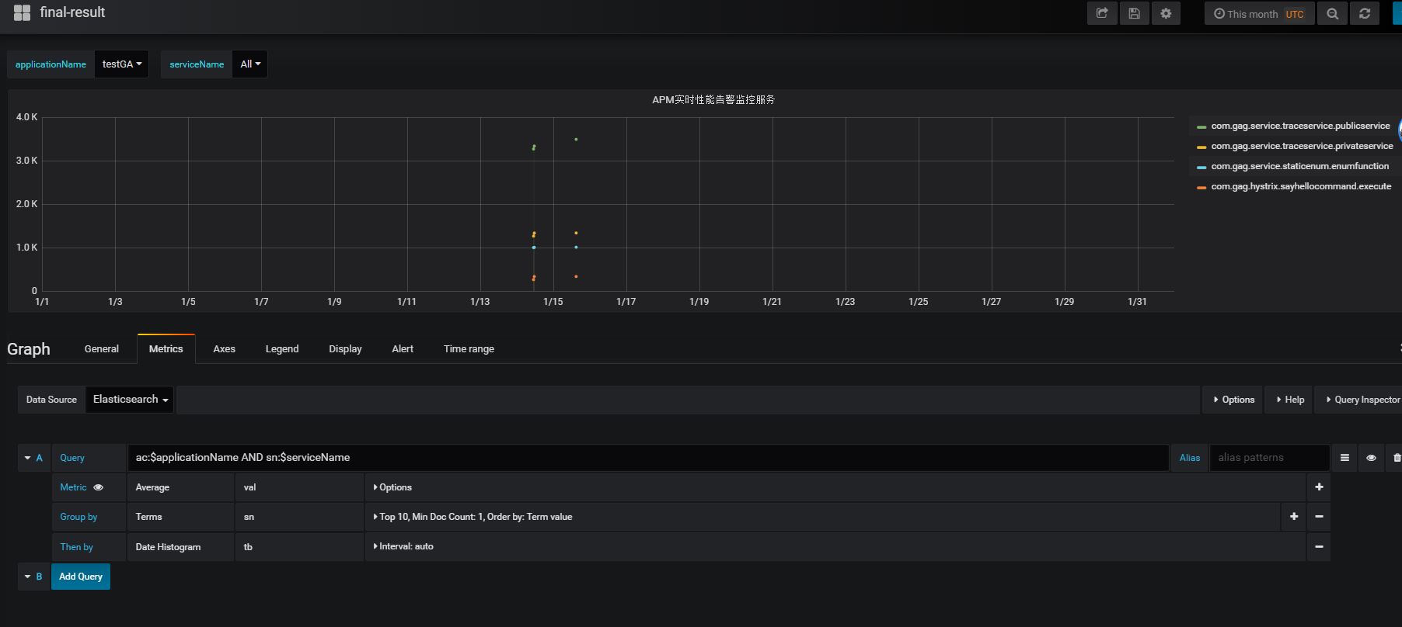The image size is (1402, 627).
Task: Open serviceName All dropdown
Action: tap(250, 64)
